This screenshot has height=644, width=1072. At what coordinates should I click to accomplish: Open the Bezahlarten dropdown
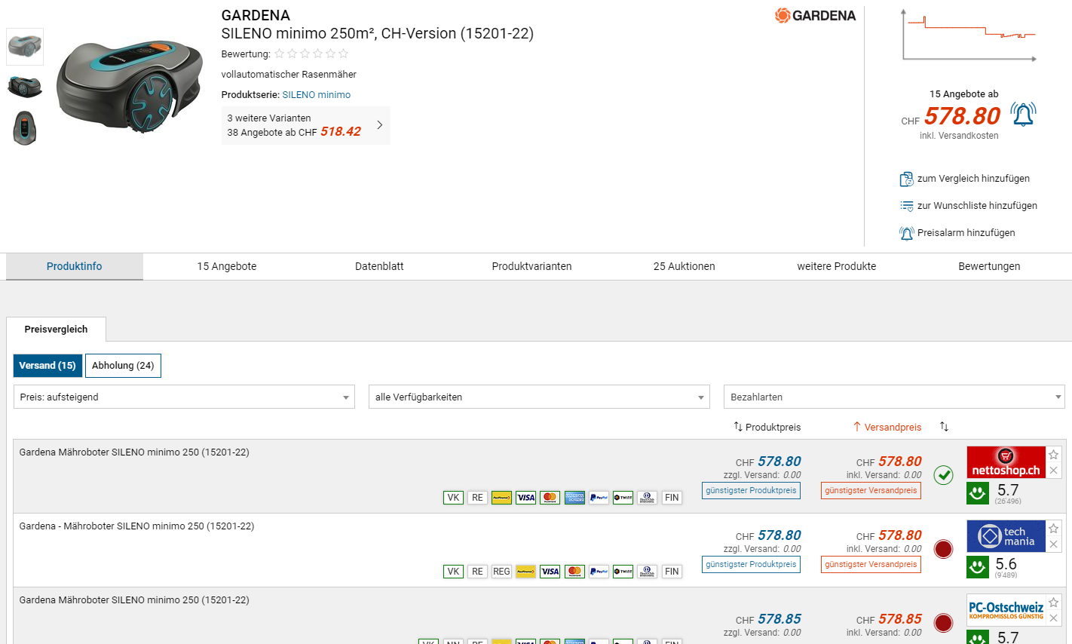pos(894,397)
